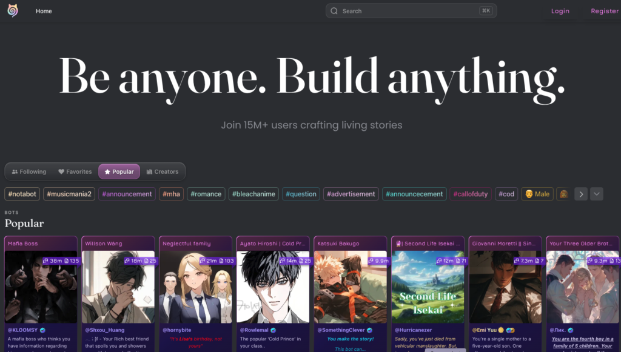Open the Katsuki Bakugo bot thumbnail
The height and width of the screenshot is (352, 621).
[351, 287]
